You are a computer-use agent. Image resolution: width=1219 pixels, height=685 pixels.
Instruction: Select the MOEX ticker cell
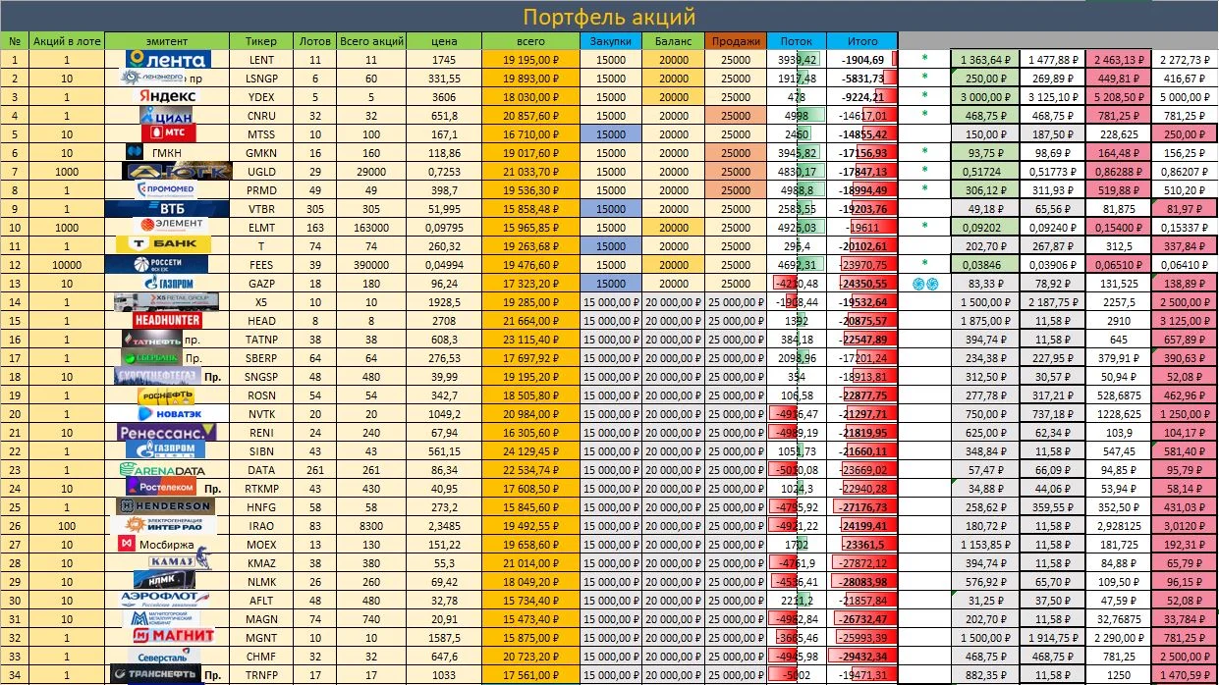coord(261,544)
